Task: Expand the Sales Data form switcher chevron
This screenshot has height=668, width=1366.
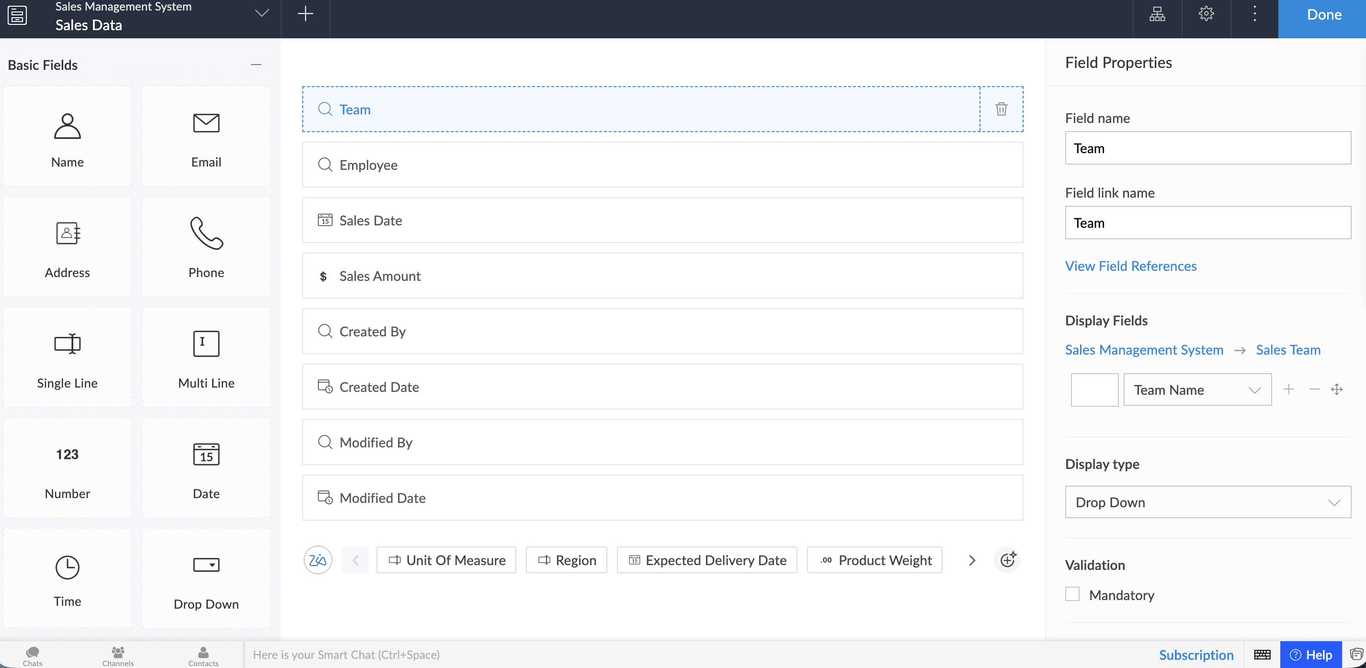Action: pyautogui.click(x=262, y=14)
